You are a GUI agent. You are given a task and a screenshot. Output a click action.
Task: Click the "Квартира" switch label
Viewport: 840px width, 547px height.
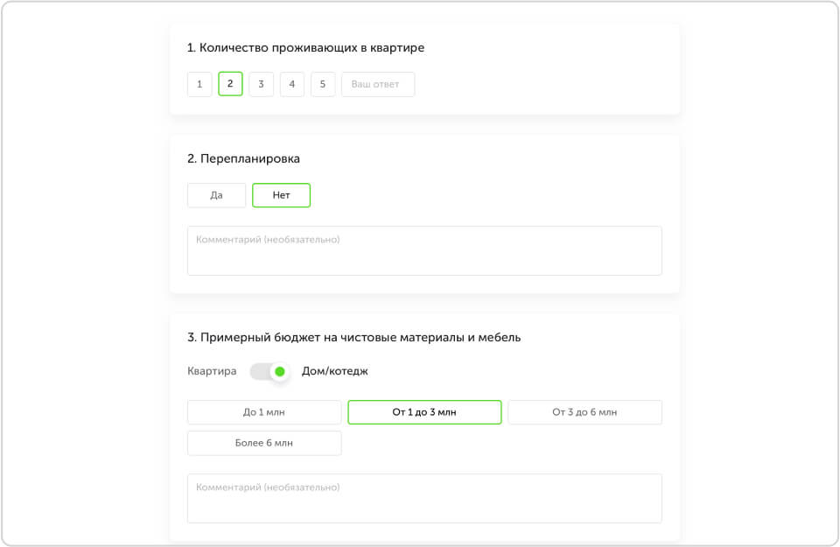click(212, 371)
